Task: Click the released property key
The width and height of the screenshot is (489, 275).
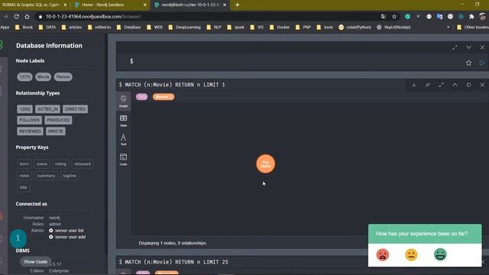Action: [x=83, y=164]
